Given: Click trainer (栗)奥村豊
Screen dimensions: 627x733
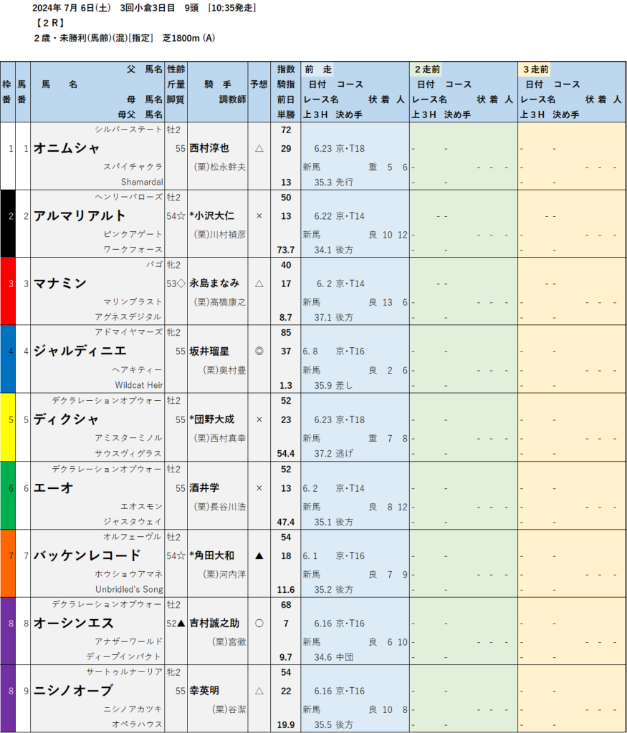Looking at the screenshot, I should click(224, 370).
